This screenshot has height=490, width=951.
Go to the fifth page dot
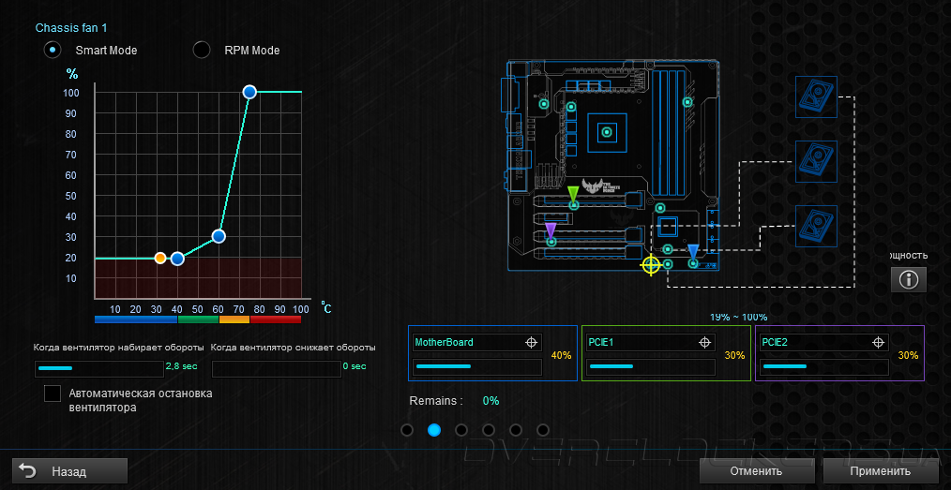point(516,430)
